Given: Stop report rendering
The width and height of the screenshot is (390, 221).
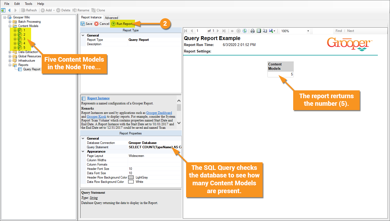Looking at the screenshot, I should pos(239,31).
